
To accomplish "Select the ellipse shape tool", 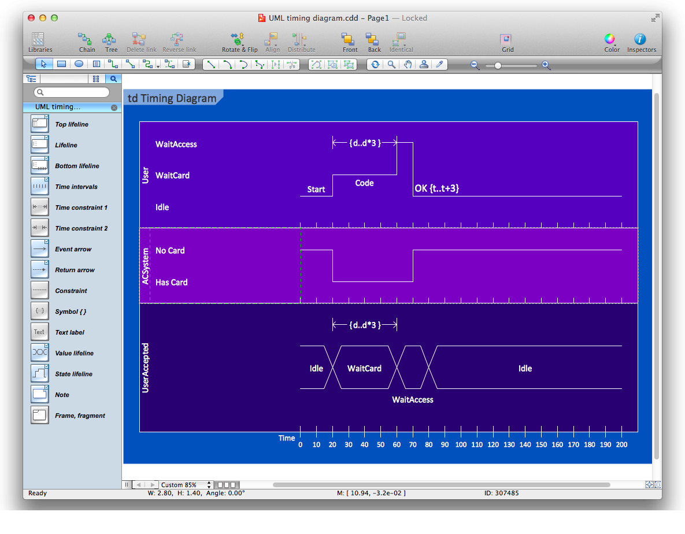I will (79, 65).
